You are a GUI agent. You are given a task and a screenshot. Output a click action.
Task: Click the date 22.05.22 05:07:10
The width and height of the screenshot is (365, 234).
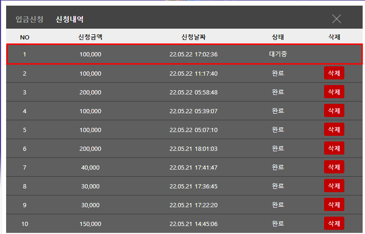point(193,130)
